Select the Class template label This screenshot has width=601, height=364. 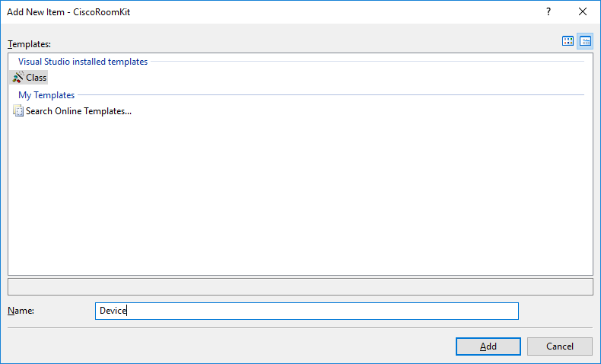point(36,78)
